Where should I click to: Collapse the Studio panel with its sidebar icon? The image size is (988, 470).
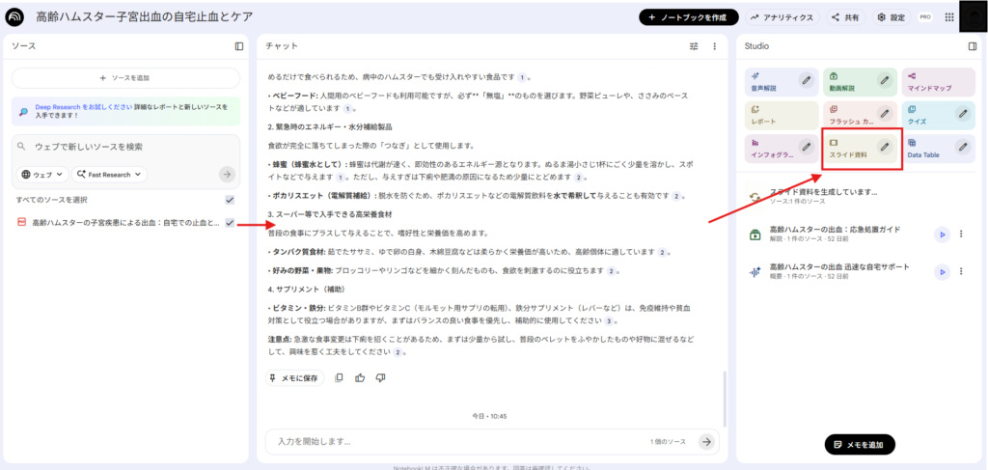coord(972,45)
